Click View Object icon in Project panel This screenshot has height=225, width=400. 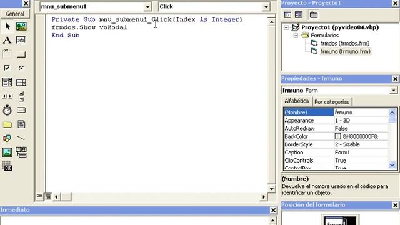[x=299, y=15]
